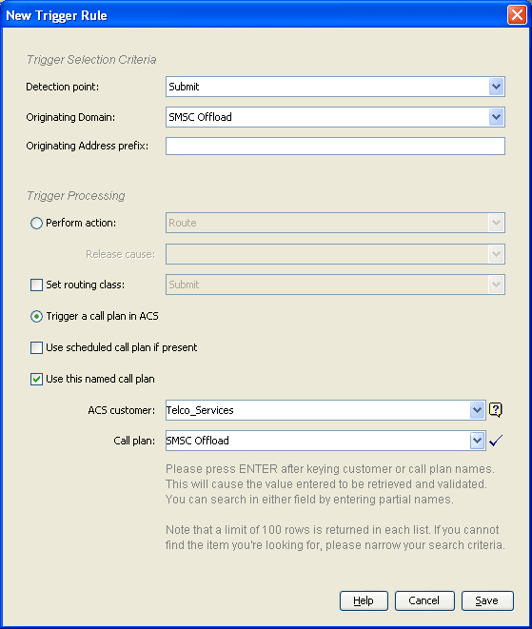Image resolution: width=532 pixels, height=629 pixels.
Task: Click the Originating Address prefix label
Action: coord(87,146)
